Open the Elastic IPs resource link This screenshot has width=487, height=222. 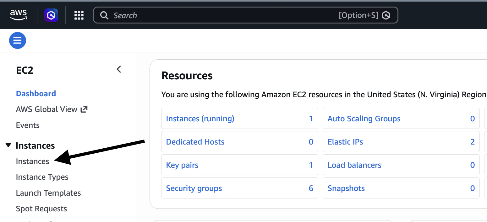tap(345, 142)
